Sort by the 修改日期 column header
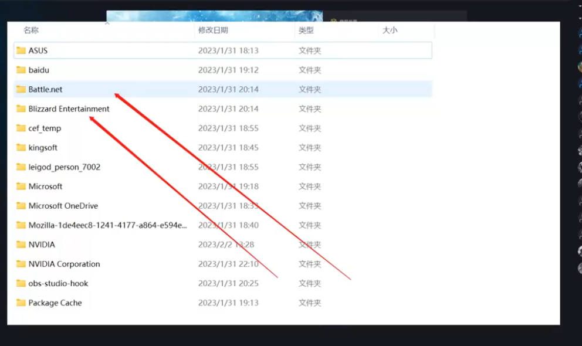The width and height of the screenshot is (582, 346). (x=213, y=30)
